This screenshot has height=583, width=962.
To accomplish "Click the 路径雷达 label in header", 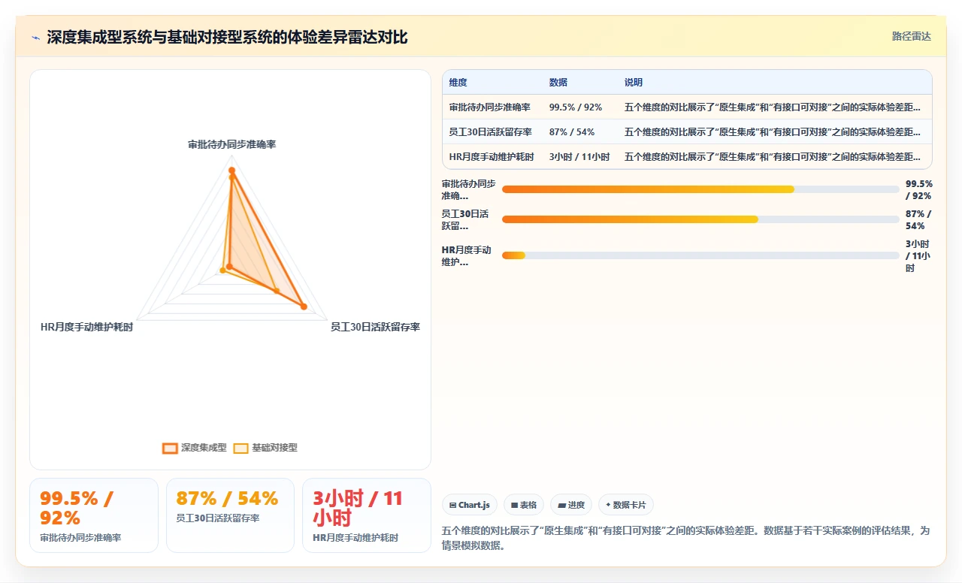I will (x=911, y=36).
